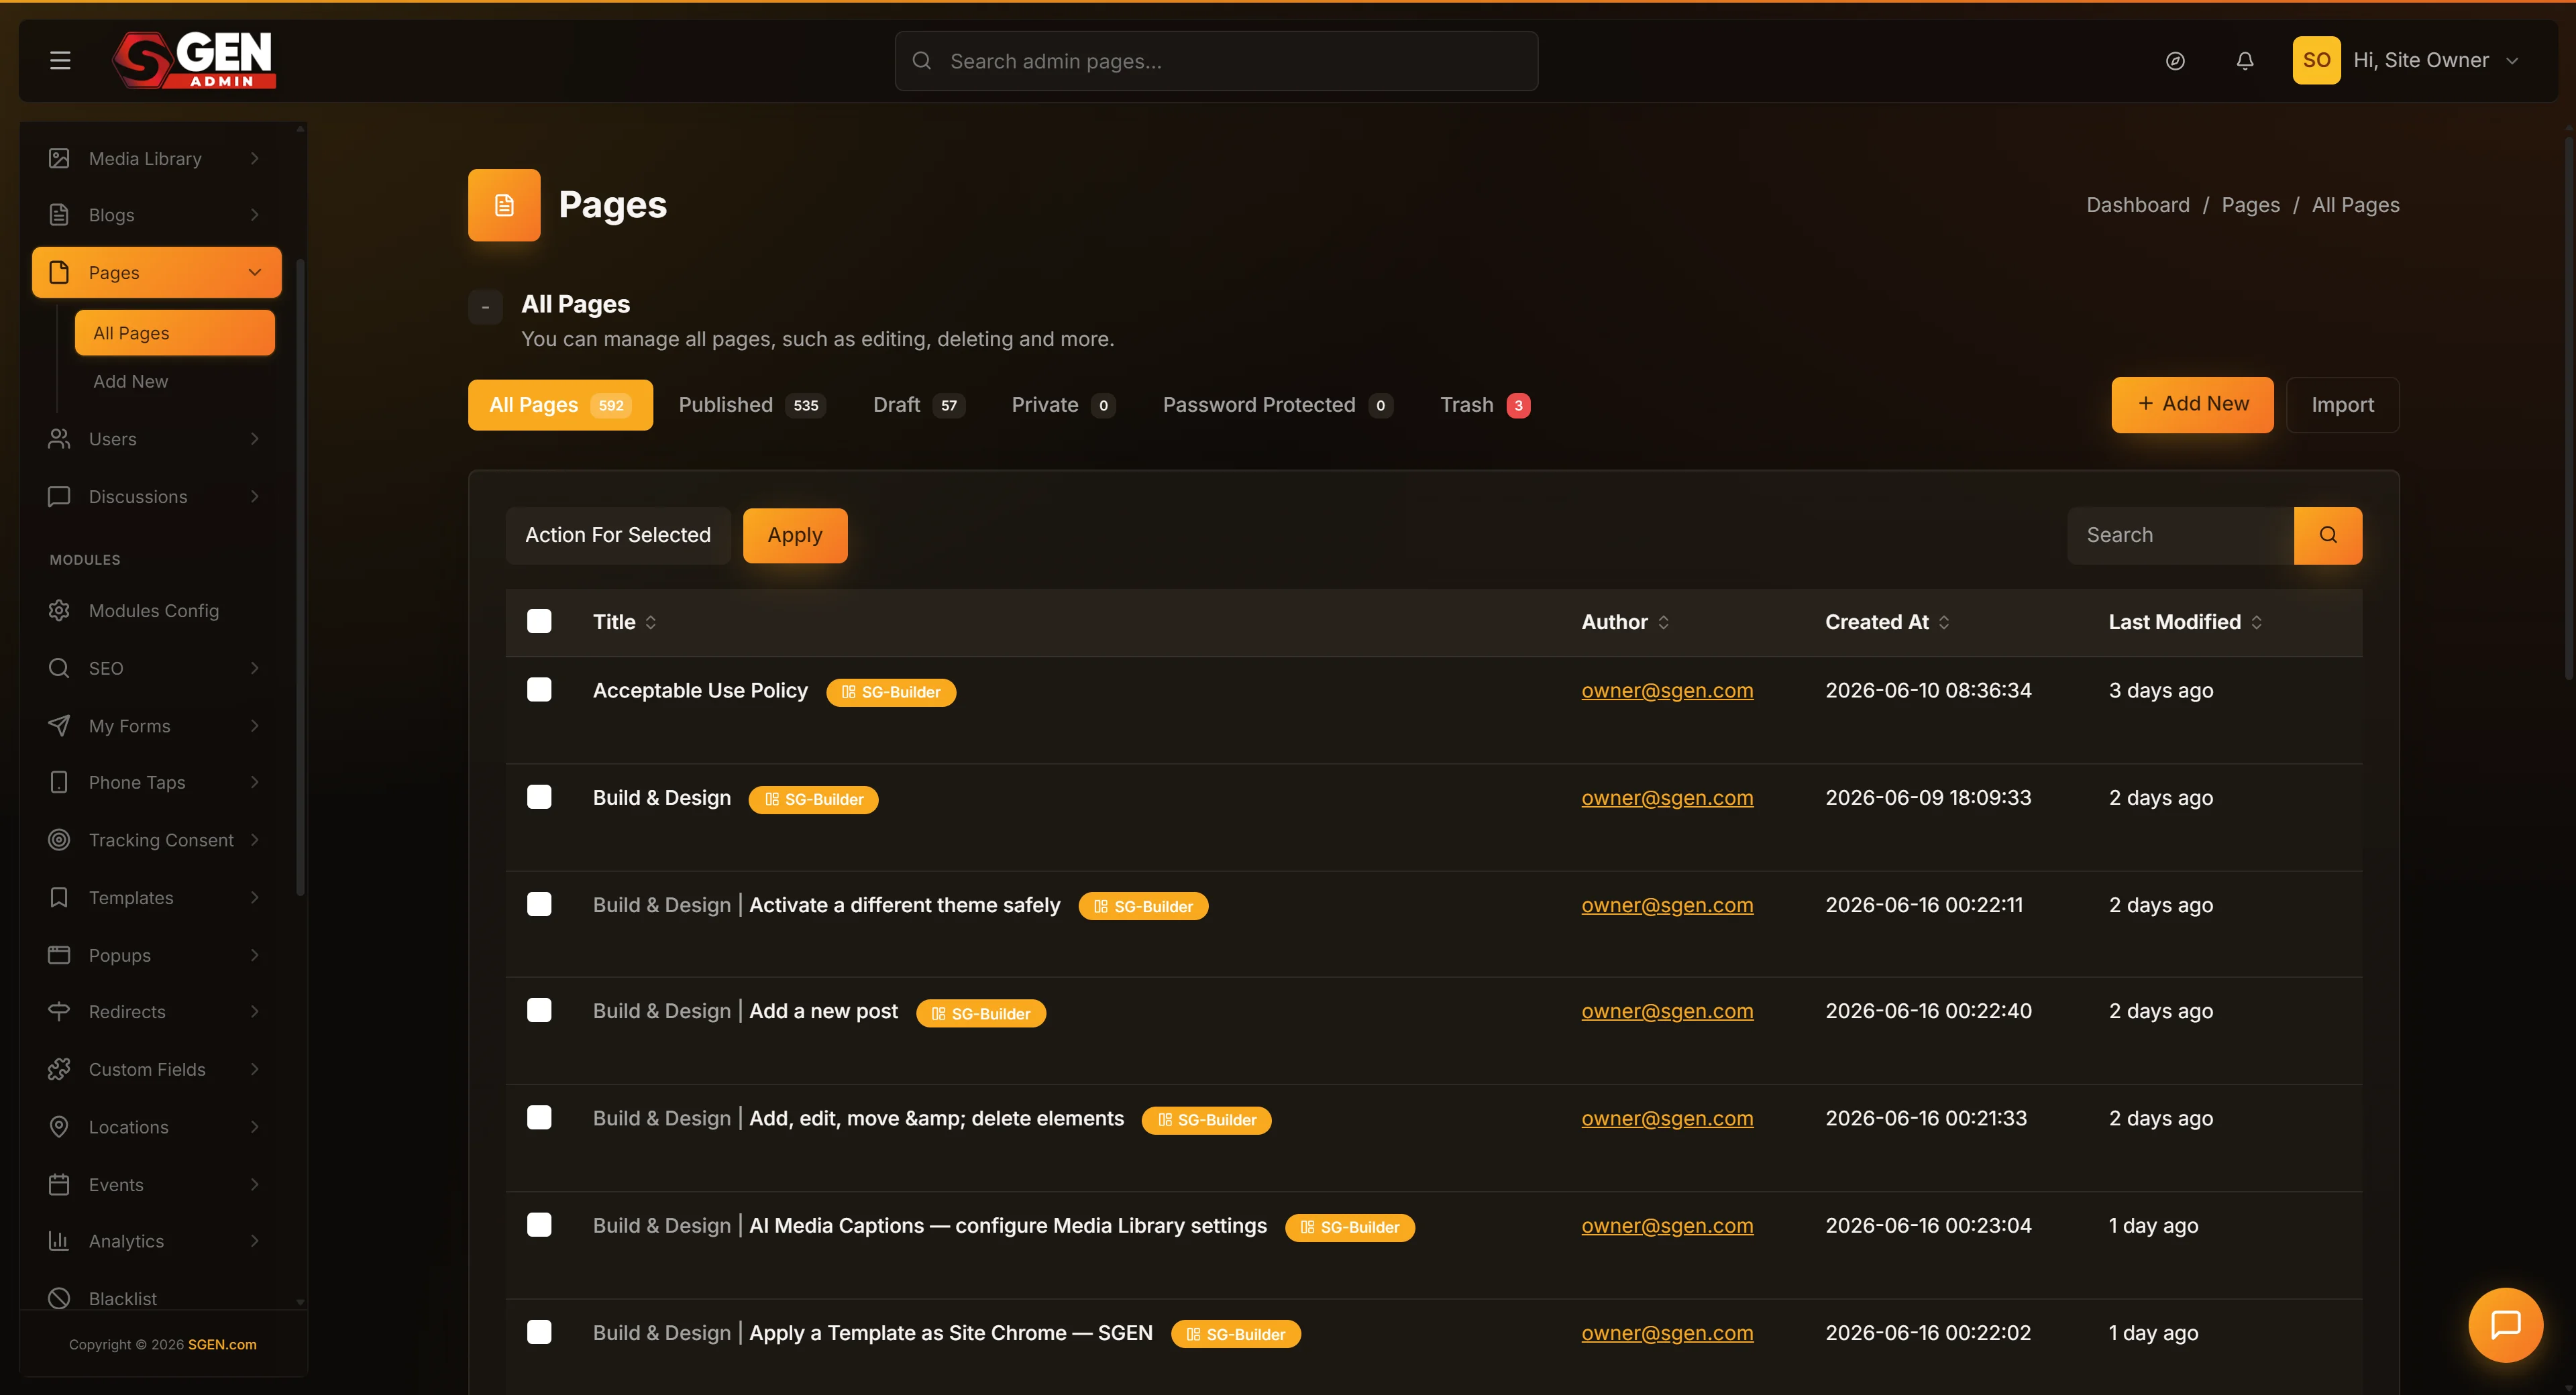Switch to the Password Protected tab

(x=1277, y=405)
